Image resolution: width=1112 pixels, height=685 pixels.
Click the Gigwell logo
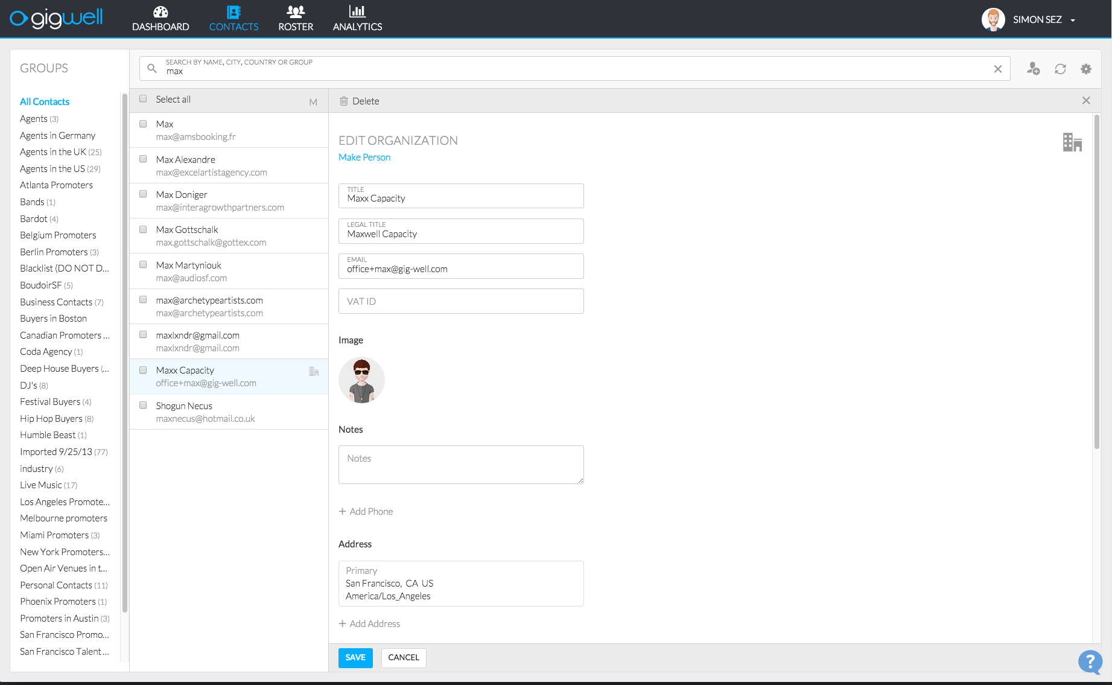coord(56,18)
